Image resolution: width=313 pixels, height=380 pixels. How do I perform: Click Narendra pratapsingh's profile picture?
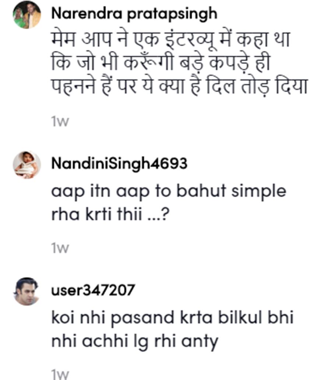click(x=27, y=15)
